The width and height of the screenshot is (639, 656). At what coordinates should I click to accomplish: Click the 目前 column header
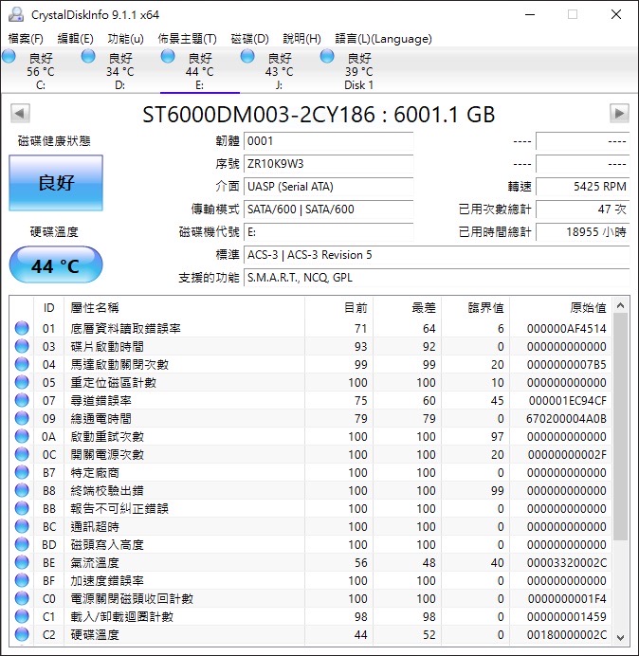pyautogui.click(x=338, y=308)
